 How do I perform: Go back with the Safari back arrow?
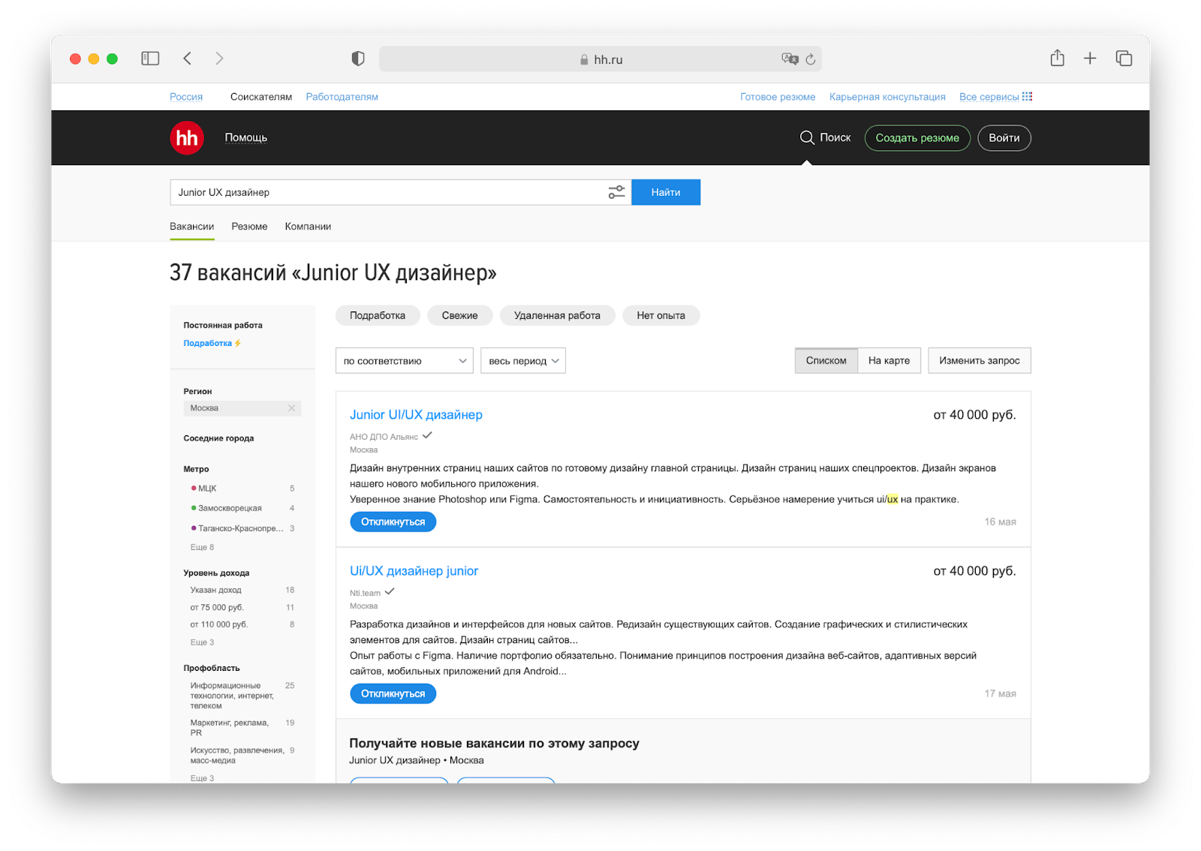point(188,59)
